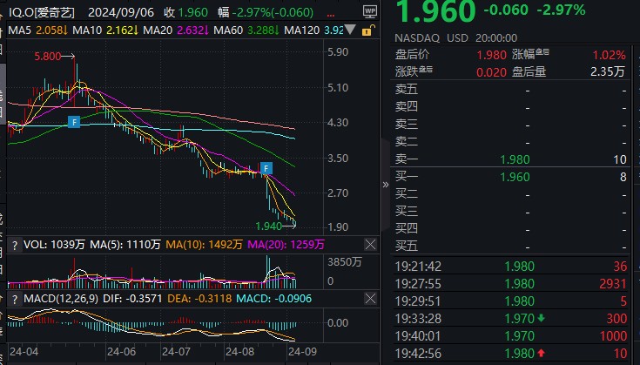Screen dimensions: 640x365
Task: Click the 5.800 high price label
Action: click(x=47, y=57)
